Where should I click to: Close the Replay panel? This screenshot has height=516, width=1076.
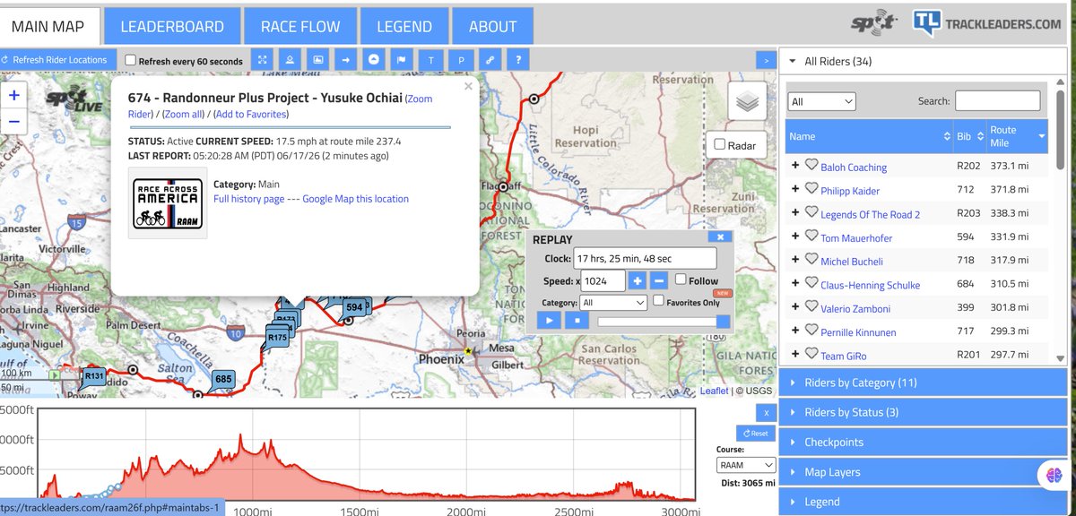point(720,238)
